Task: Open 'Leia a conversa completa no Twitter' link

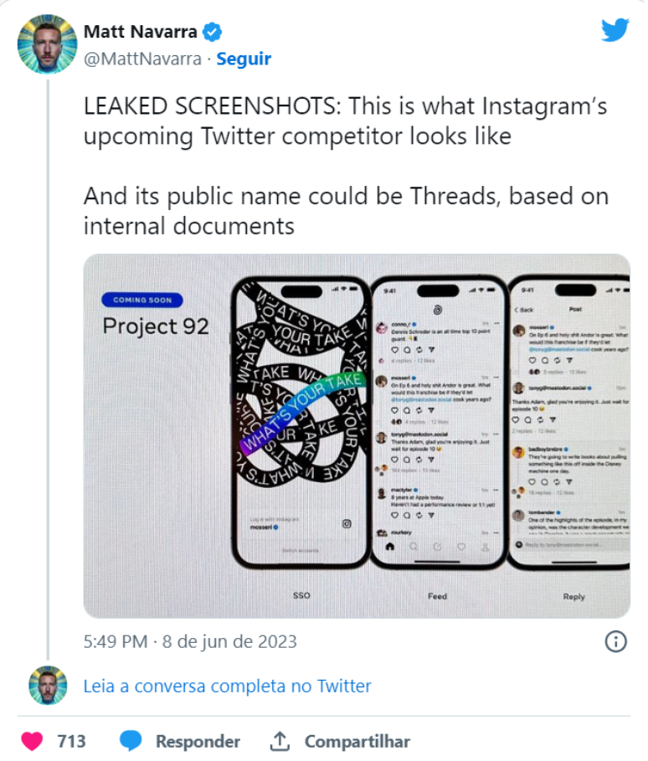Action: (226, 686)
